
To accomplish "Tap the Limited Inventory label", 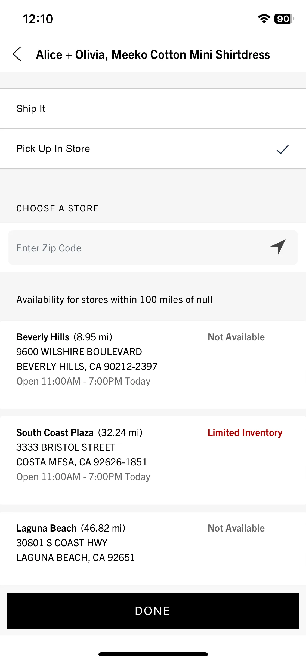I will click(x=245, y=433).
